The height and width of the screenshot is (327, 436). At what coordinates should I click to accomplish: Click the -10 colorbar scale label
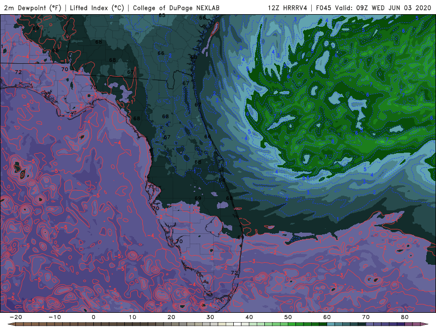click(55, 317)
